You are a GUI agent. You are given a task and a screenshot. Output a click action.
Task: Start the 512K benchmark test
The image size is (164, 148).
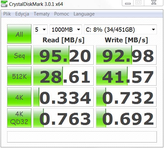pos(19,76)
